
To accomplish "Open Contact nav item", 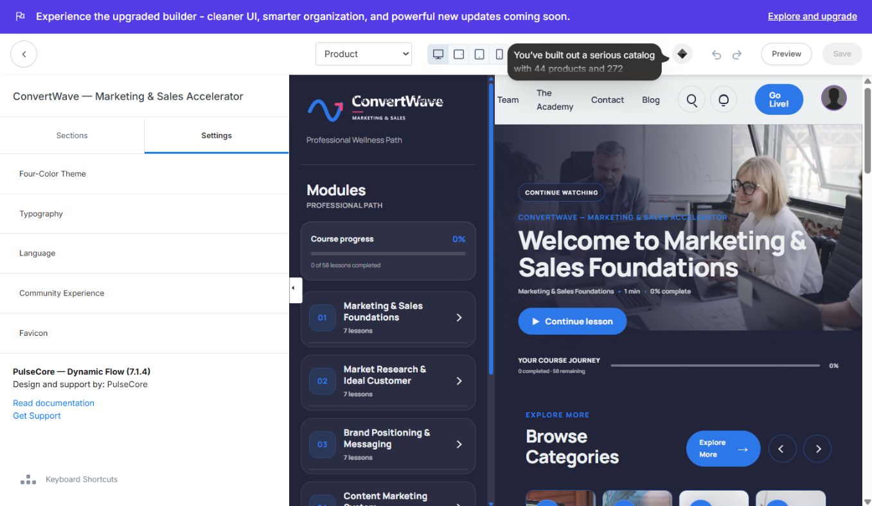I will [607, 100].
